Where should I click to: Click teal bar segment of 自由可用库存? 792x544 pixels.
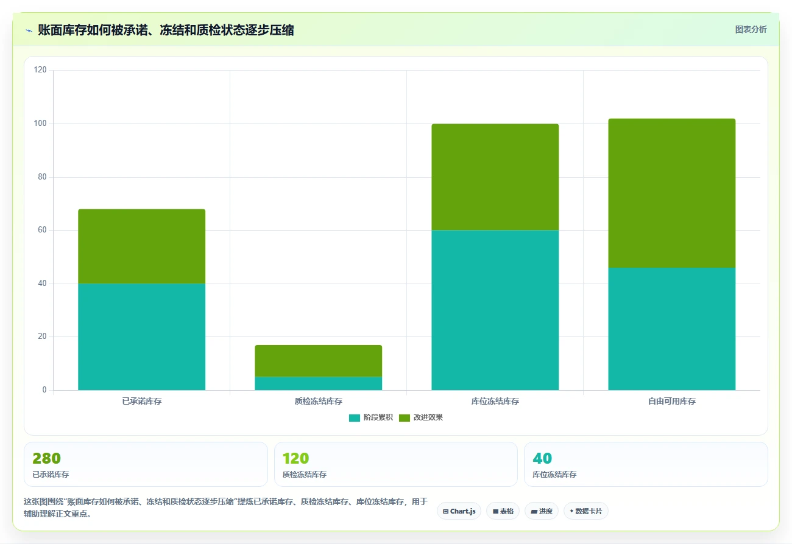click(672, 329)
